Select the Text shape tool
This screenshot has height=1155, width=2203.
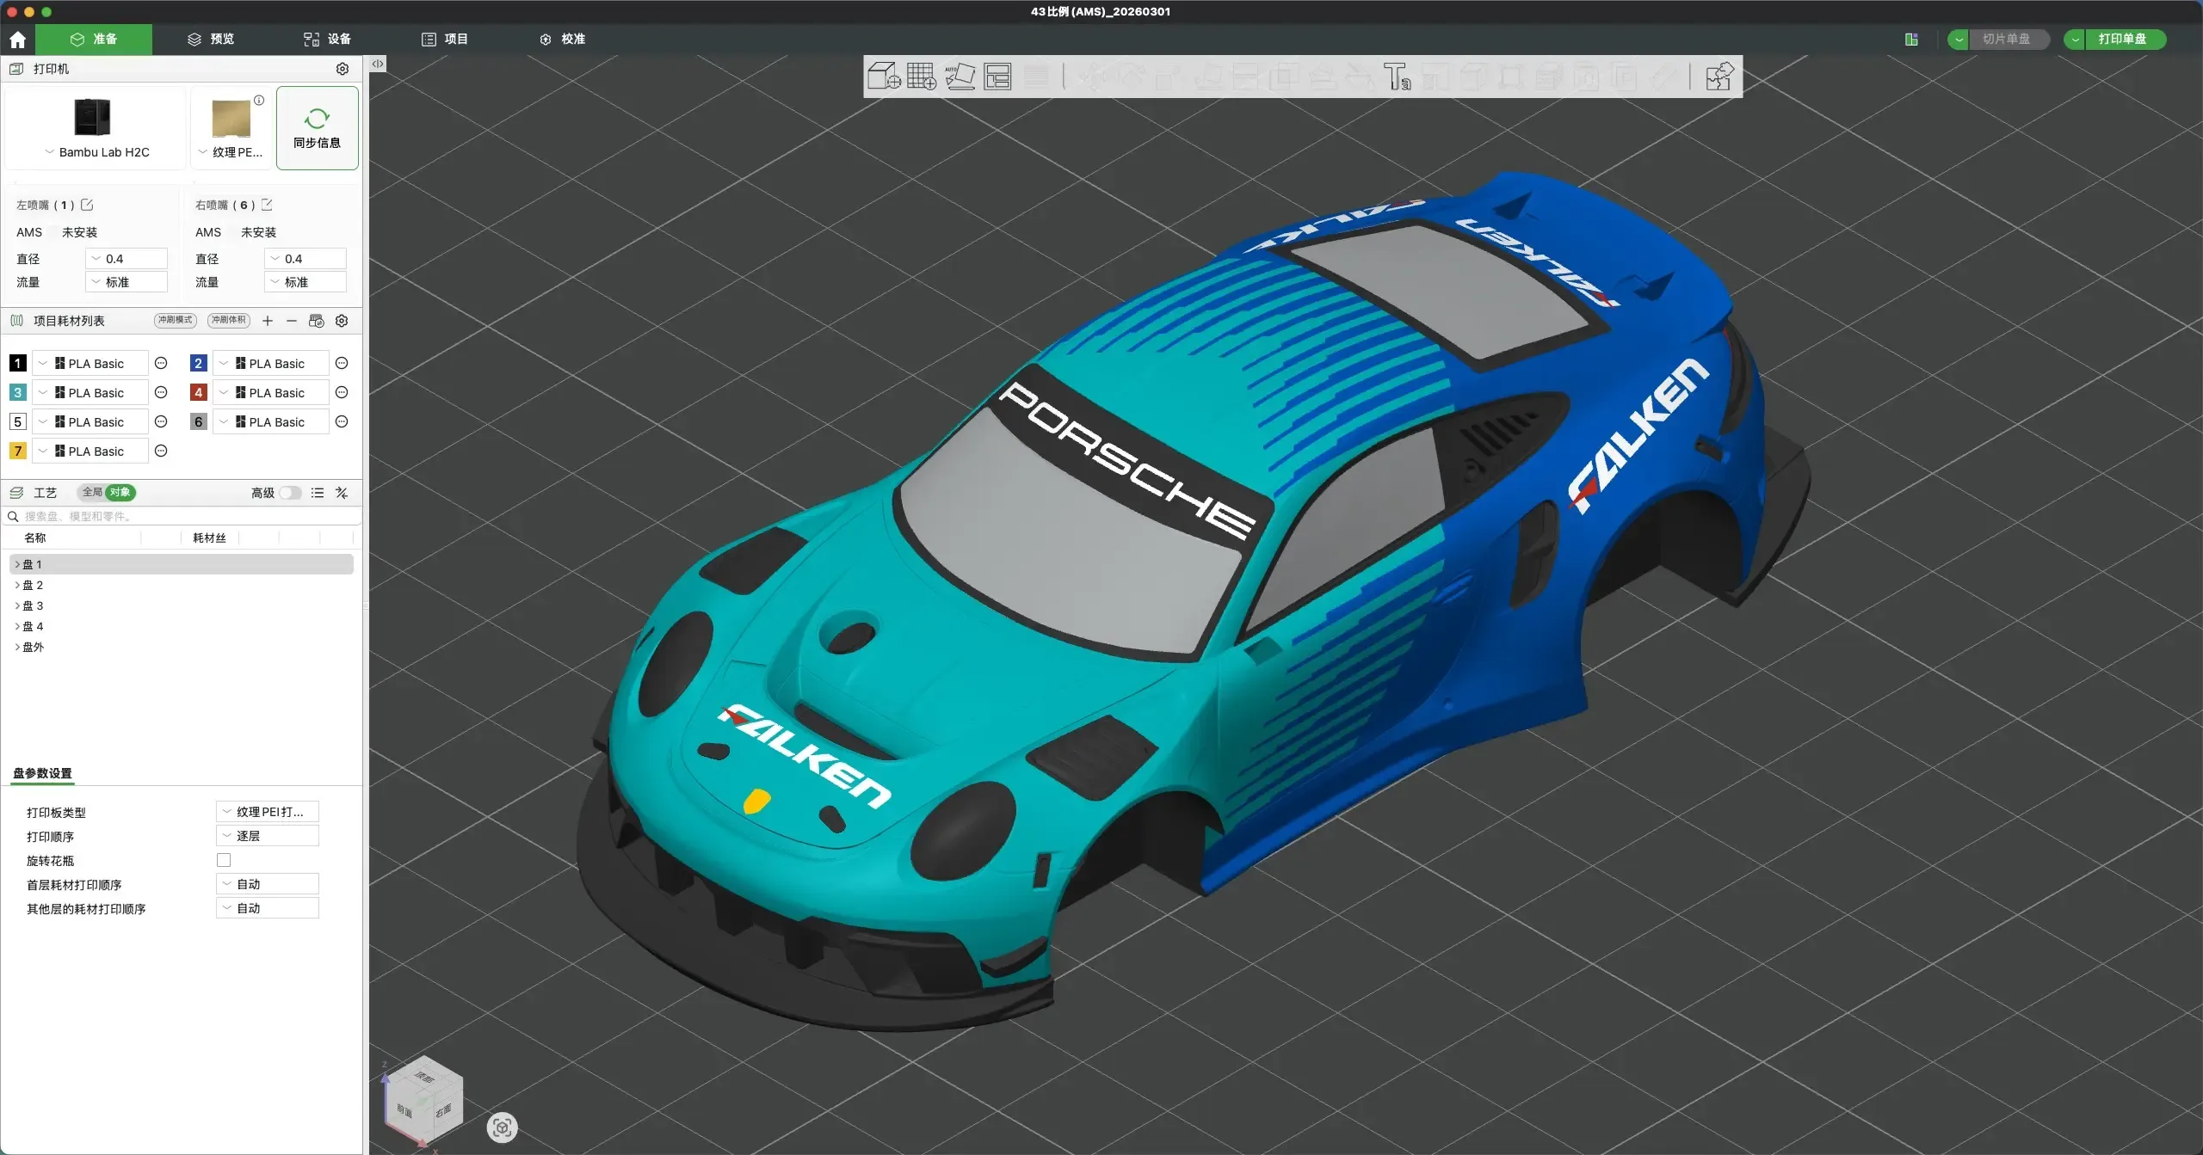[1397, 77]
